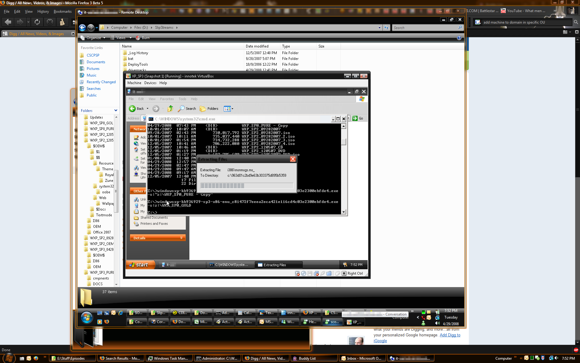Click XP Explorer Search magnifier button
This screenshot has width=580, height=363.
tap(187, 109)
